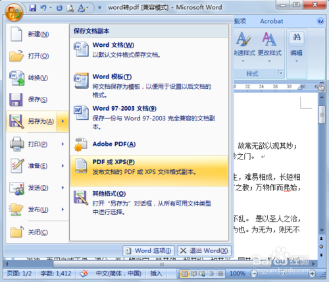Click the select browse object button
Image resolution: width=329 pixels, height=282 pixels.
coord(322,246)
